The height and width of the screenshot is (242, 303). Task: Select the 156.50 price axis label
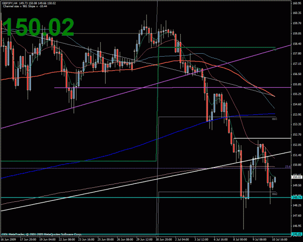(297, 74)
